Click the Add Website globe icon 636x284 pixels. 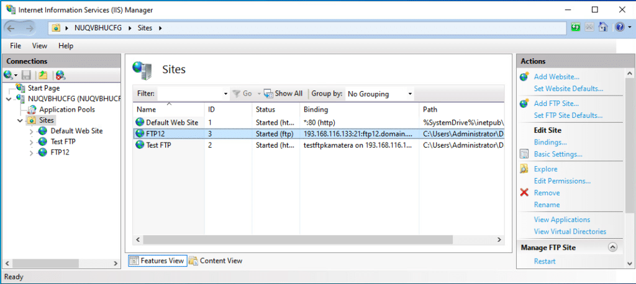[x=524, y=76]
